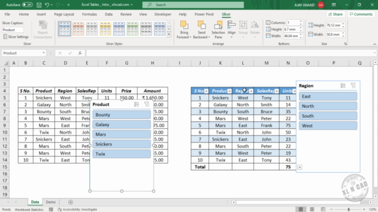Switch to the Home tab
Viewport: 378px width, 212px height.
coord(24,14)
